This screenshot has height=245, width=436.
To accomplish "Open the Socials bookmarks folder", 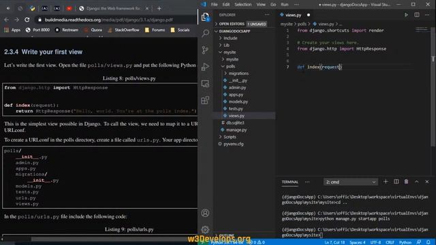I will (x=180, y=30).
